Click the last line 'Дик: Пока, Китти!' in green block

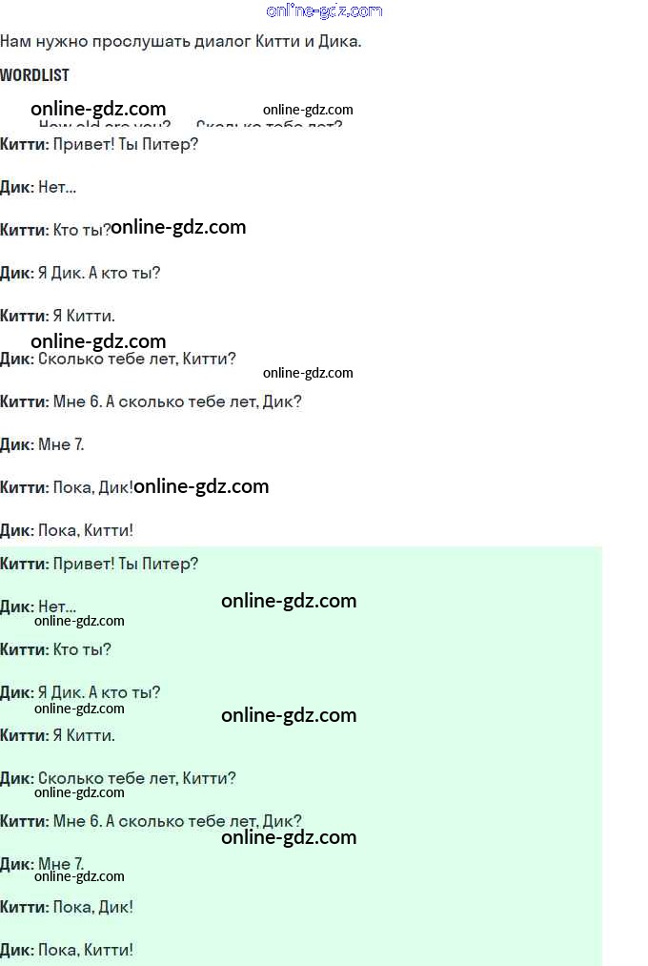[67, 950]
